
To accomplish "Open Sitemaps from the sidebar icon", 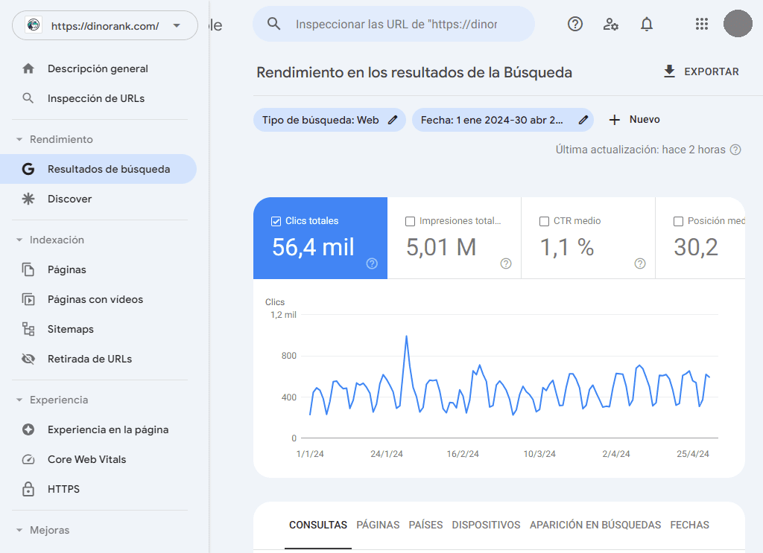I will point(29,329).
